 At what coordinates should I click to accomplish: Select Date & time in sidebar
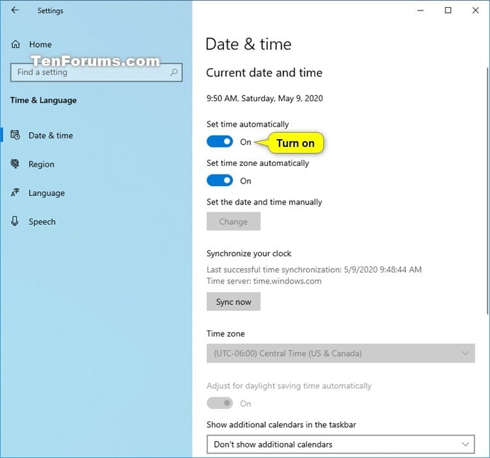pyautogui.click(x=50, y=135)
